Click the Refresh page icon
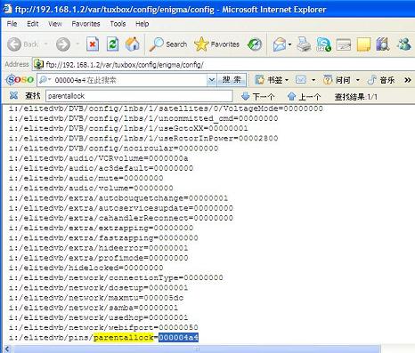Screen dimensions: 415x353 coord(112,44)
